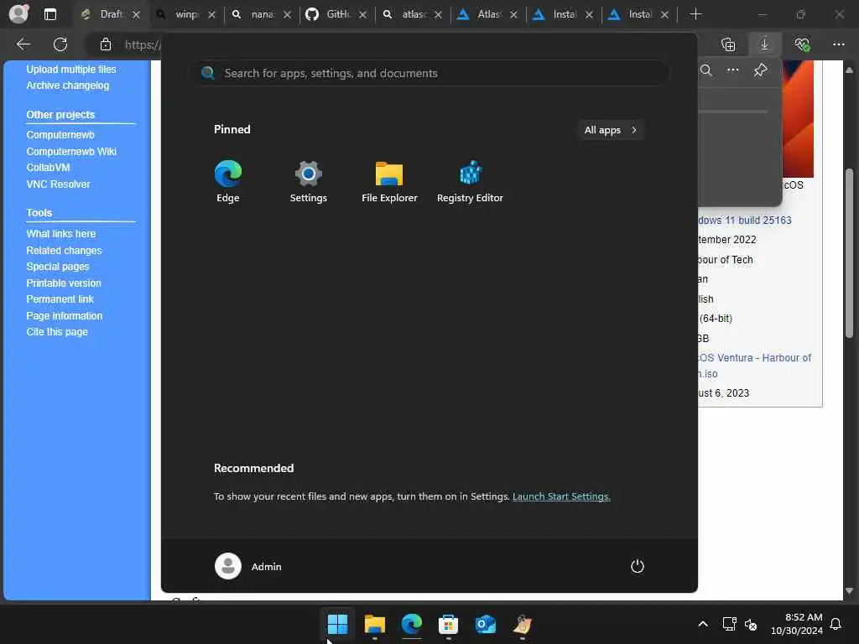Open Edge Settings and more menu
The width and height of the screenshot is (859, 644).
[x=838, y=44]
